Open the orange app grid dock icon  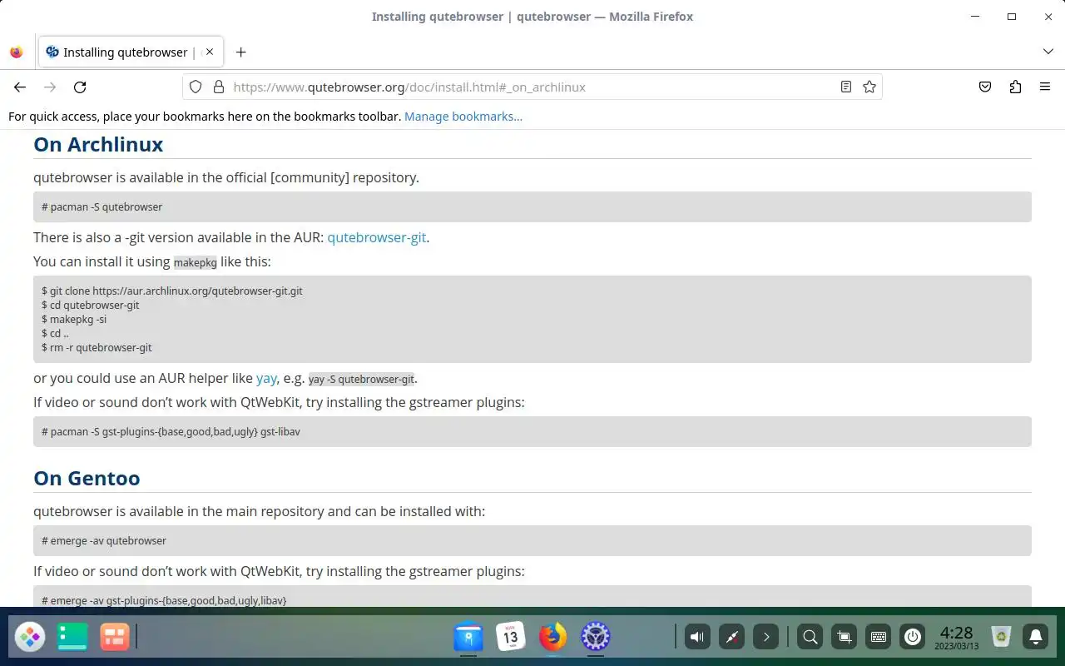click(x=114, y=638)
